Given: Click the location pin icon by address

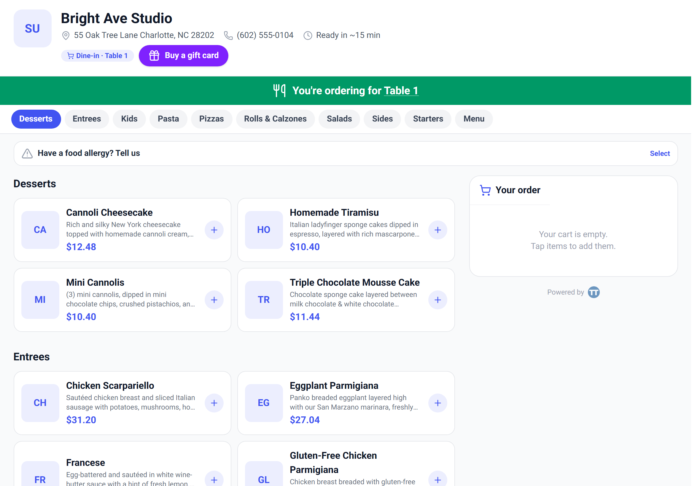Looking at the screenshot, I should coord(66,36).
